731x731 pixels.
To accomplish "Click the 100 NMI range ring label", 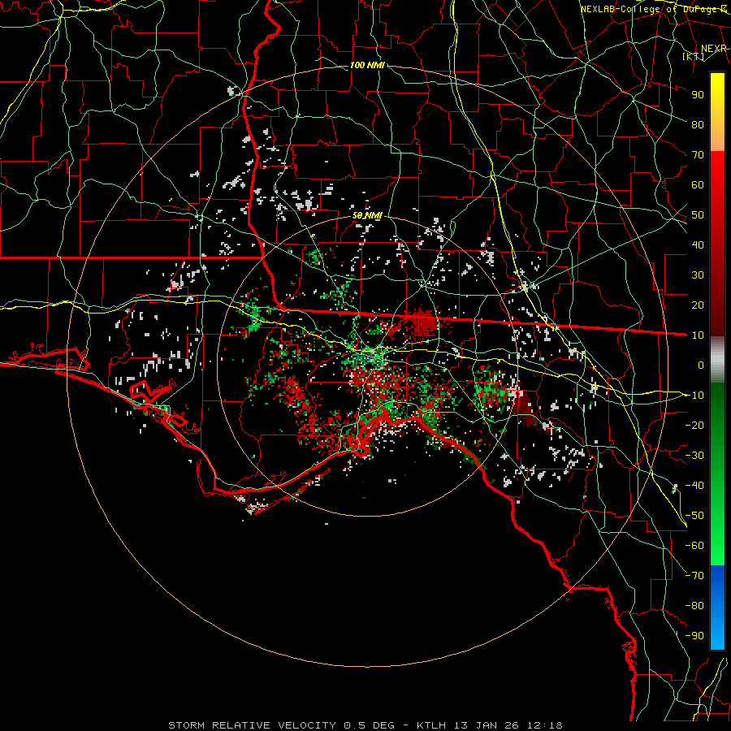I will click(x=367, y=65).
